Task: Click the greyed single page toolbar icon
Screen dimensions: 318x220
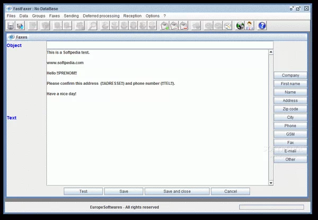Action: [x=32, y=26]
